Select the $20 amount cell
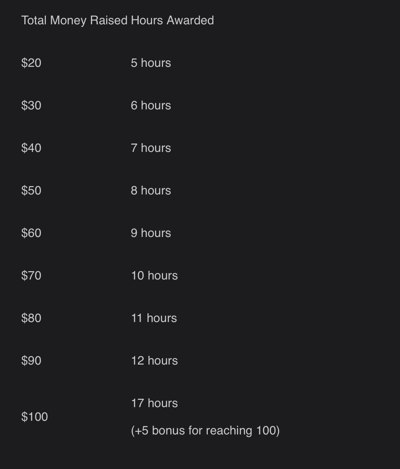This screenshot has width=400, height=469. click(31, 63)
